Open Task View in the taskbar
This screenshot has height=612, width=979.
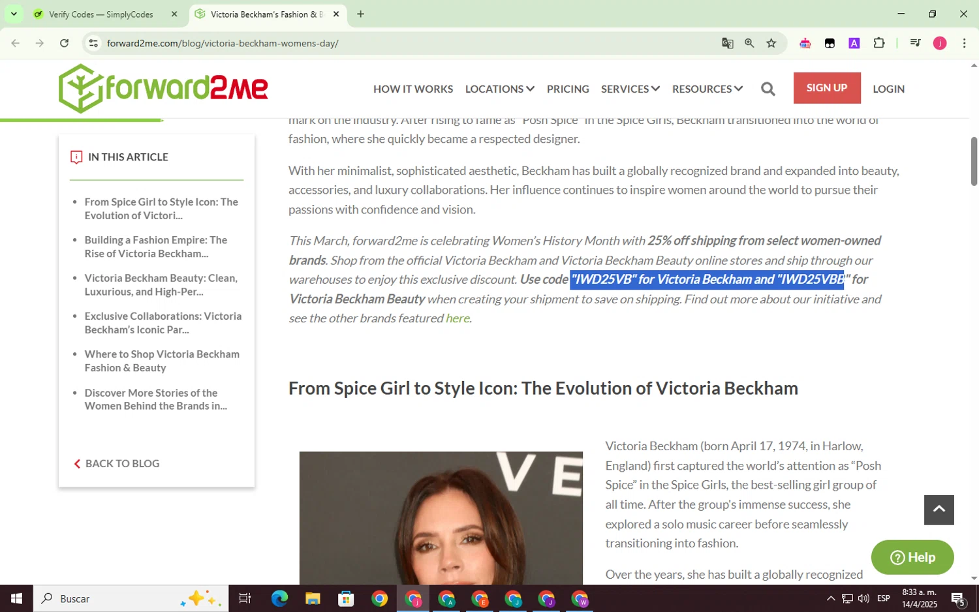[245, 598]
